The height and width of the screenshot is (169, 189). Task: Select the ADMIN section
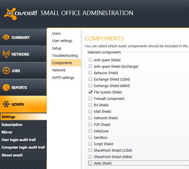[x=23, y=104]
